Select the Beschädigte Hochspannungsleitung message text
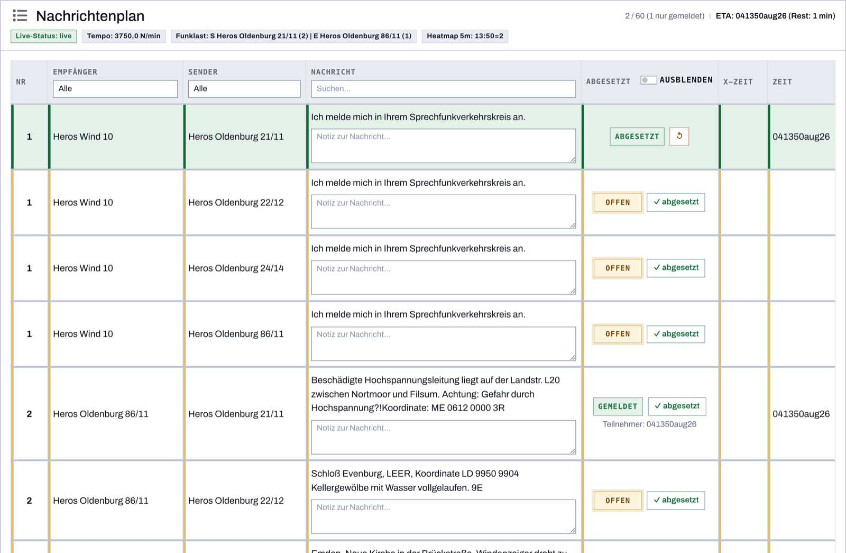Image resolution: width=846 pixels, height=553 pixels. coord(436,394)
